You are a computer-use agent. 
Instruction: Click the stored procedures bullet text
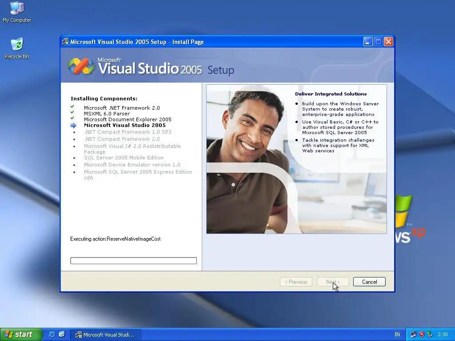[340, 127]
